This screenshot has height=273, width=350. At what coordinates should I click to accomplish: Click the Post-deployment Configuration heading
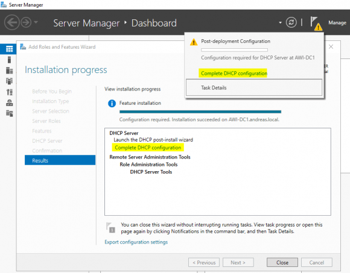click(235, 41)
